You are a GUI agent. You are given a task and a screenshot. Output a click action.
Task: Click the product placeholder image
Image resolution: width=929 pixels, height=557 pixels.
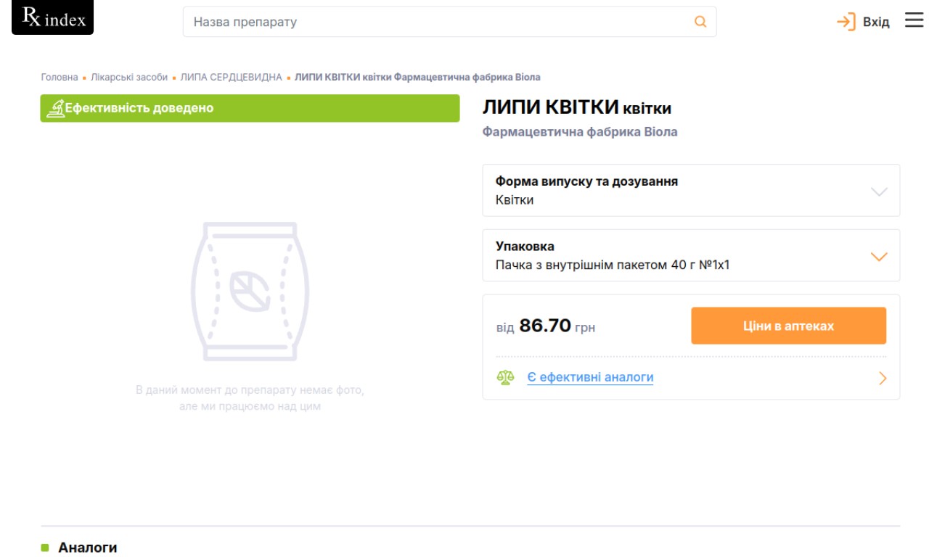[x=250, y=292]
